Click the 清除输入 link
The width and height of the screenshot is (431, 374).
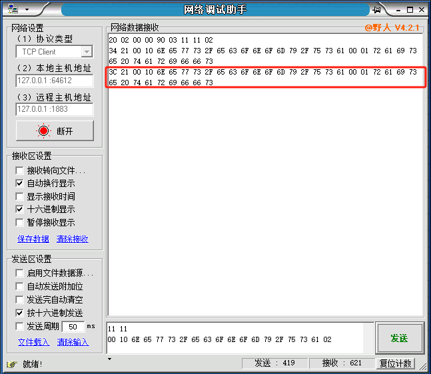[x=73, y=342]
